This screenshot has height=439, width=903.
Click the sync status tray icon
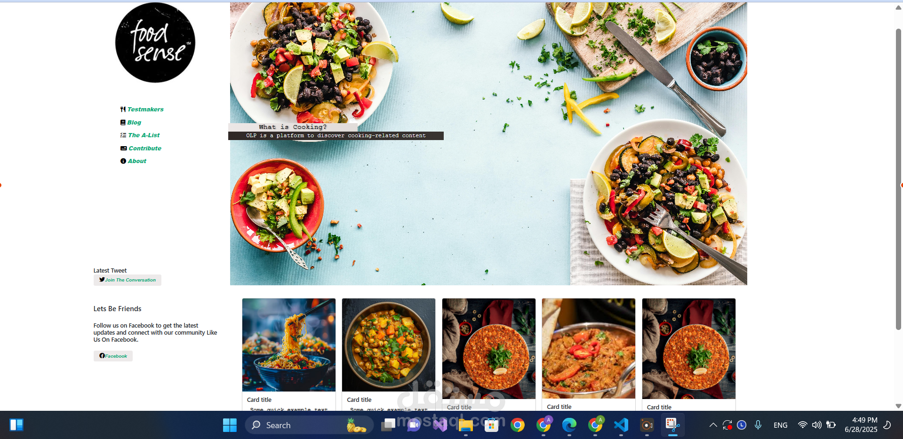727,425
